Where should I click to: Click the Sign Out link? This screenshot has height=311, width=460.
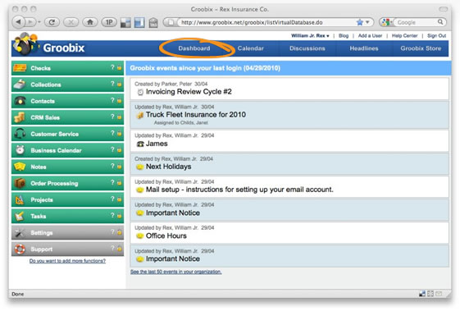436,35
